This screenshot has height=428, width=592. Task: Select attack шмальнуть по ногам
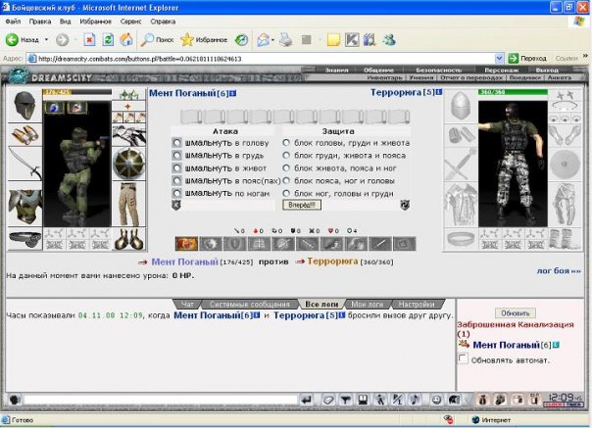pos(176,193)
